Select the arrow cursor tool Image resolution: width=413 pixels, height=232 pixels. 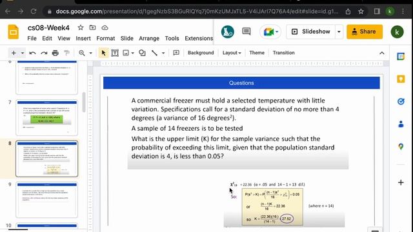click(103, 53)
